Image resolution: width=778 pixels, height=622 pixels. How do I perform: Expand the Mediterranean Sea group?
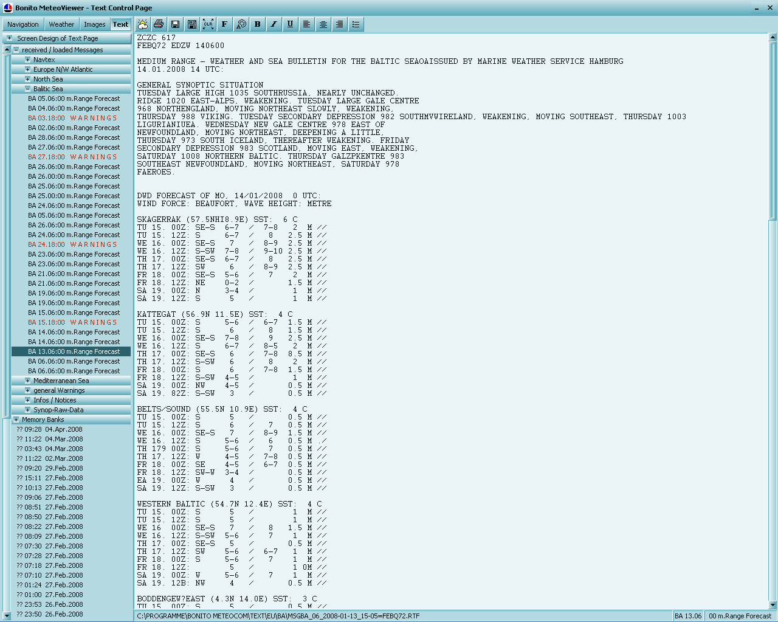click(27, 381)
